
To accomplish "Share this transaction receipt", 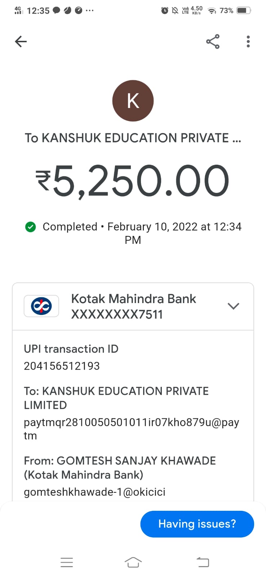I will coord(213,42).
